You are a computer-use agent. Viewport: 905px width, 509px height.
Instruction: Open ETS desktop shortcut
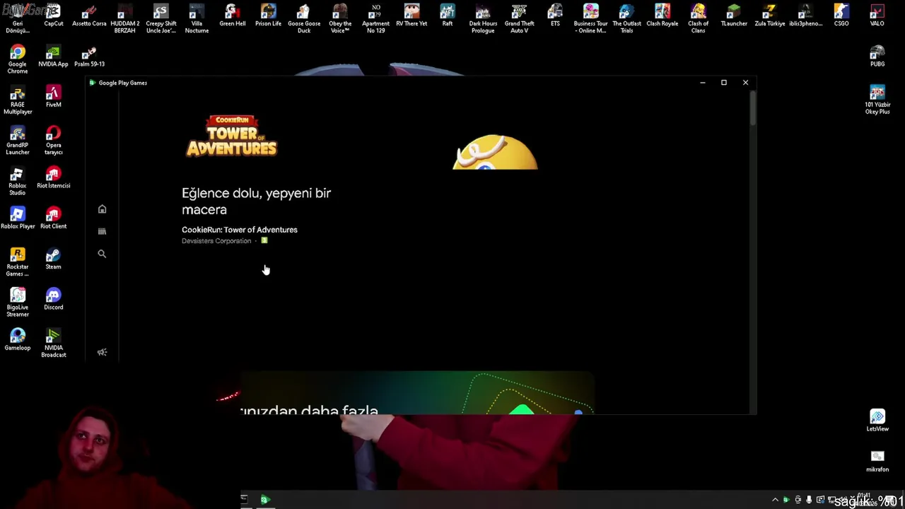(555, 16)
